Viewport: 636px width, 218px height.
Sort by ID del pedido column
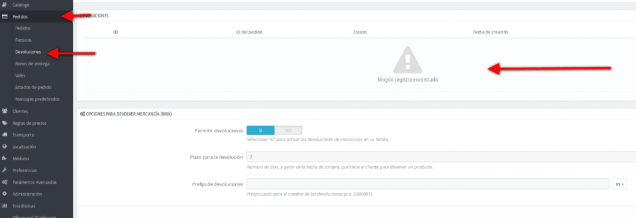[x=249, y=32]
